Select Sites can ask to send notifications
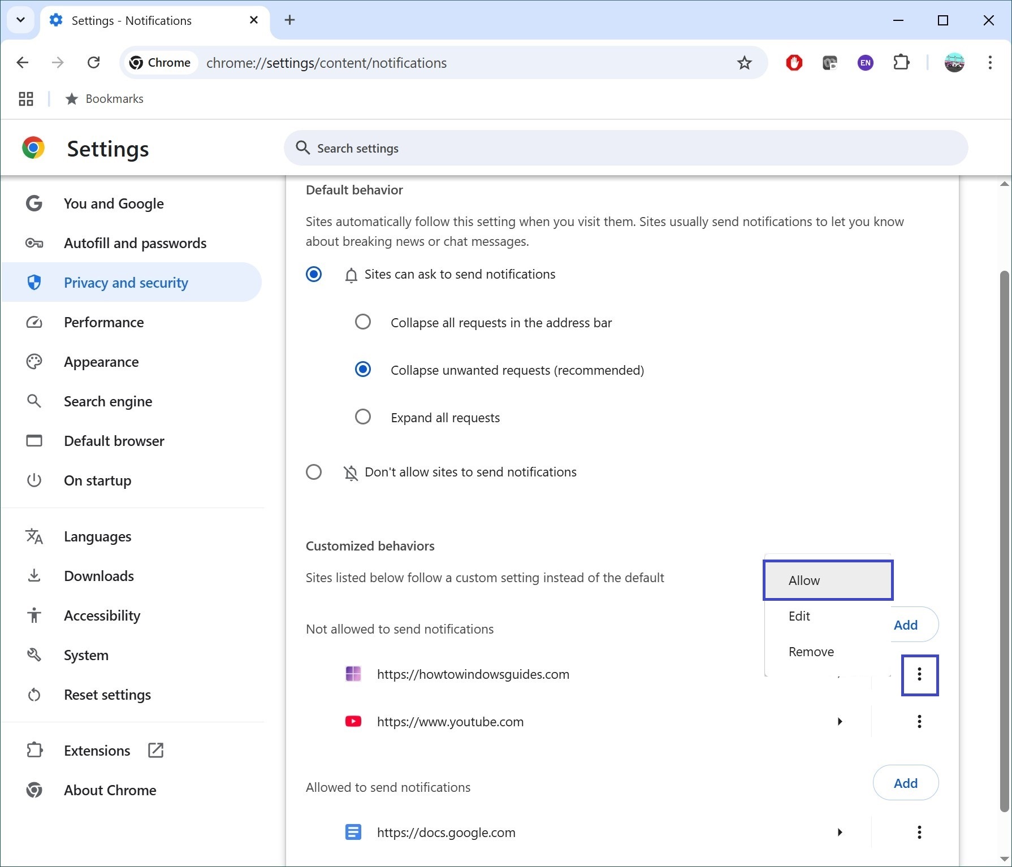1012x867 pixels. click(x=314, y=275)
